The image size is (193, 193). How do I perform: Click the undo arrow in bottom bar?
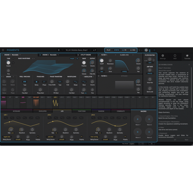(x=139, y=144)
